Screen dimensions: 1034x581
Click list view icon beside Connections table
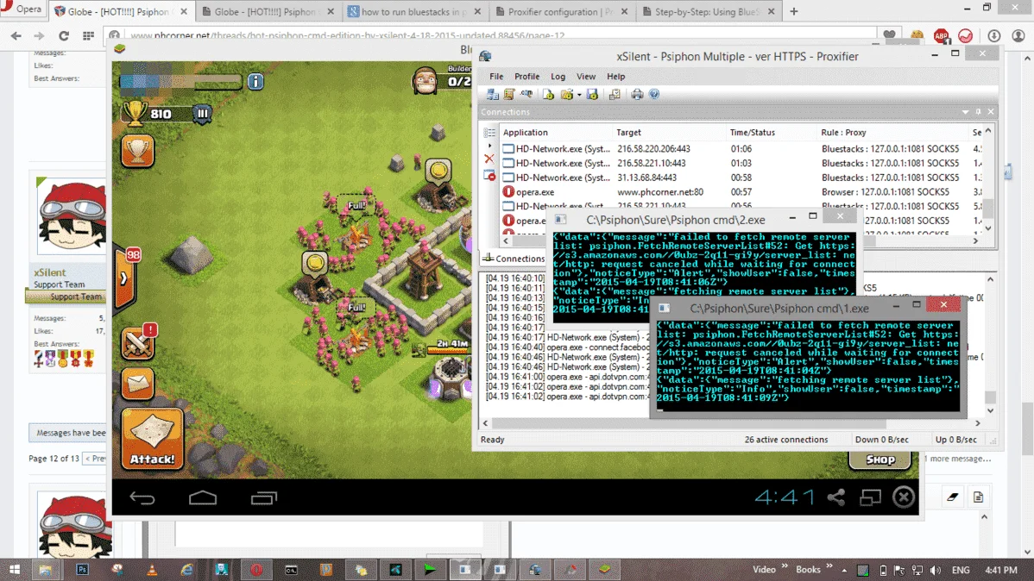[x=489, y=133]
